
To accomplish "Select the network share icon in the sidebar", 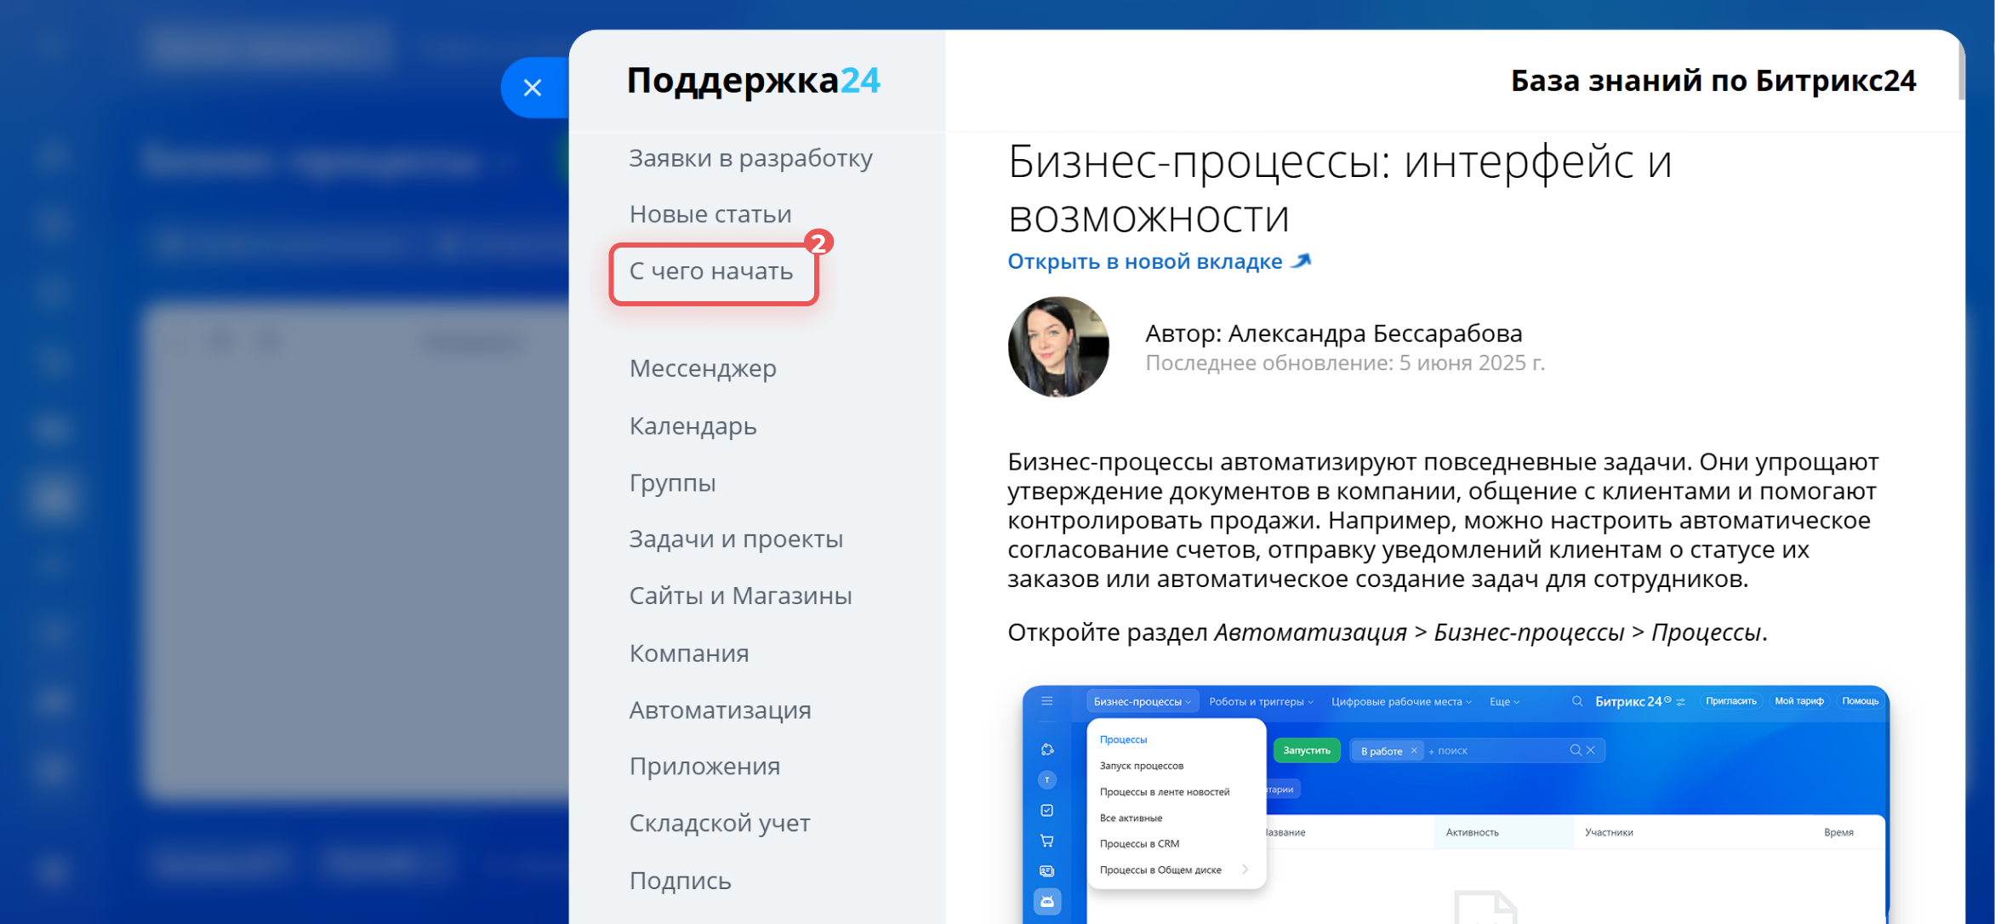I will (x=1047, y=750).
